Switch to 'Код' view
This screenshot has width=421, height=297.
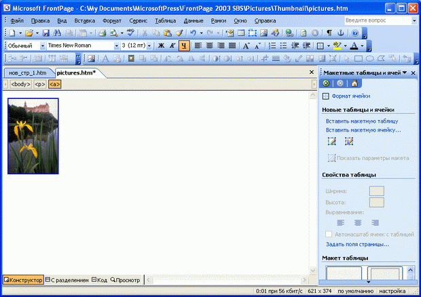pyautogui.click(x=99, y=280)
